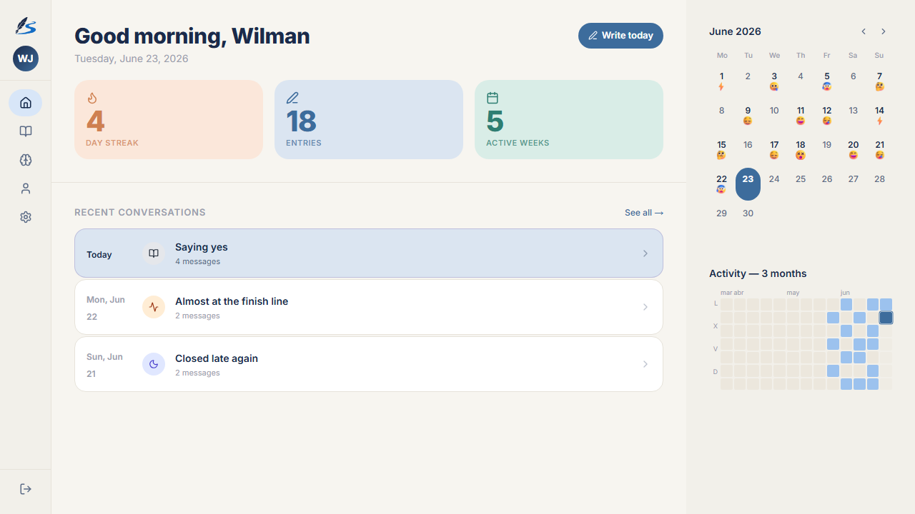This screenshot has width=915, height=514.
Task: Click the Tuesday, June 23, 2026 date text
Action: [x=132, y=59]
